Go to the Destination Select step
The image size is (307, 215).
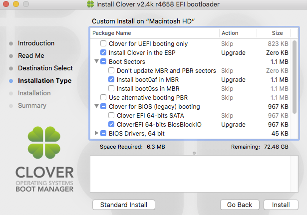(45, 68)
